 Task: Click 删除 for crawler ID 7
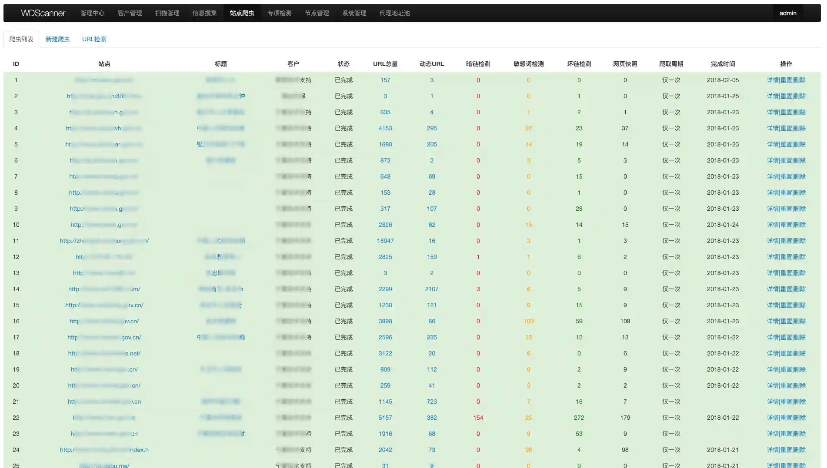[x=800, y=176]
